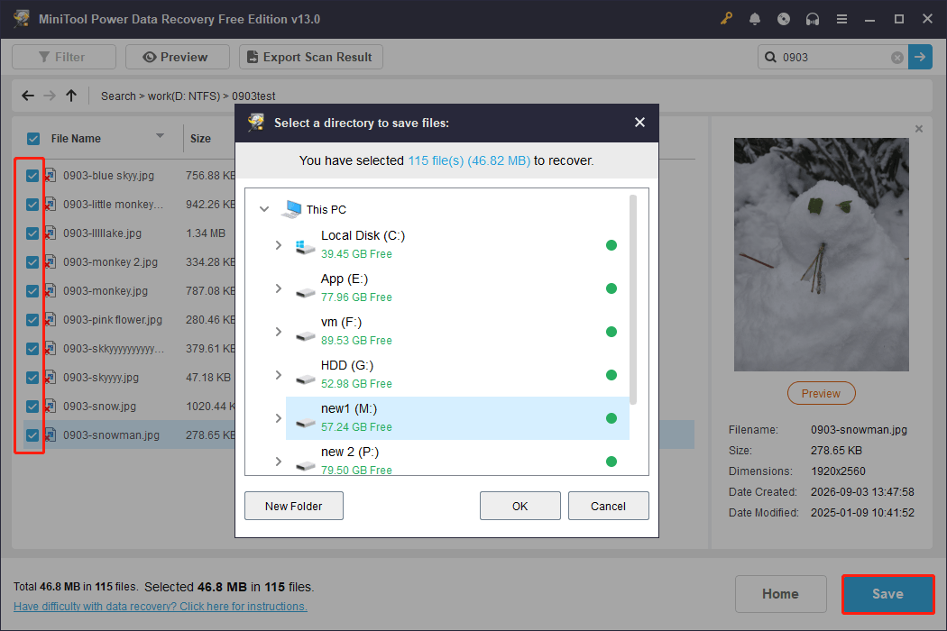Uncheck 0903-snowman.jpg checkbox
Image resolution: width=947 pixels, height=631 pixels.
coord(32,435)
